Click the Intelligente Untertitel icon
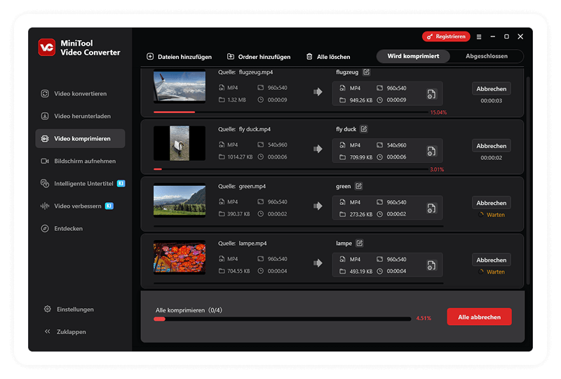 [x=45, y=183]
